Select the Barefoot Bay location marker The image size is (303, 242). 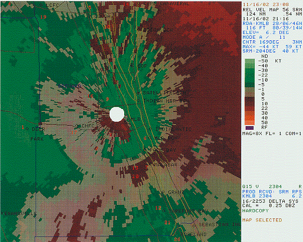coord(164,211)
